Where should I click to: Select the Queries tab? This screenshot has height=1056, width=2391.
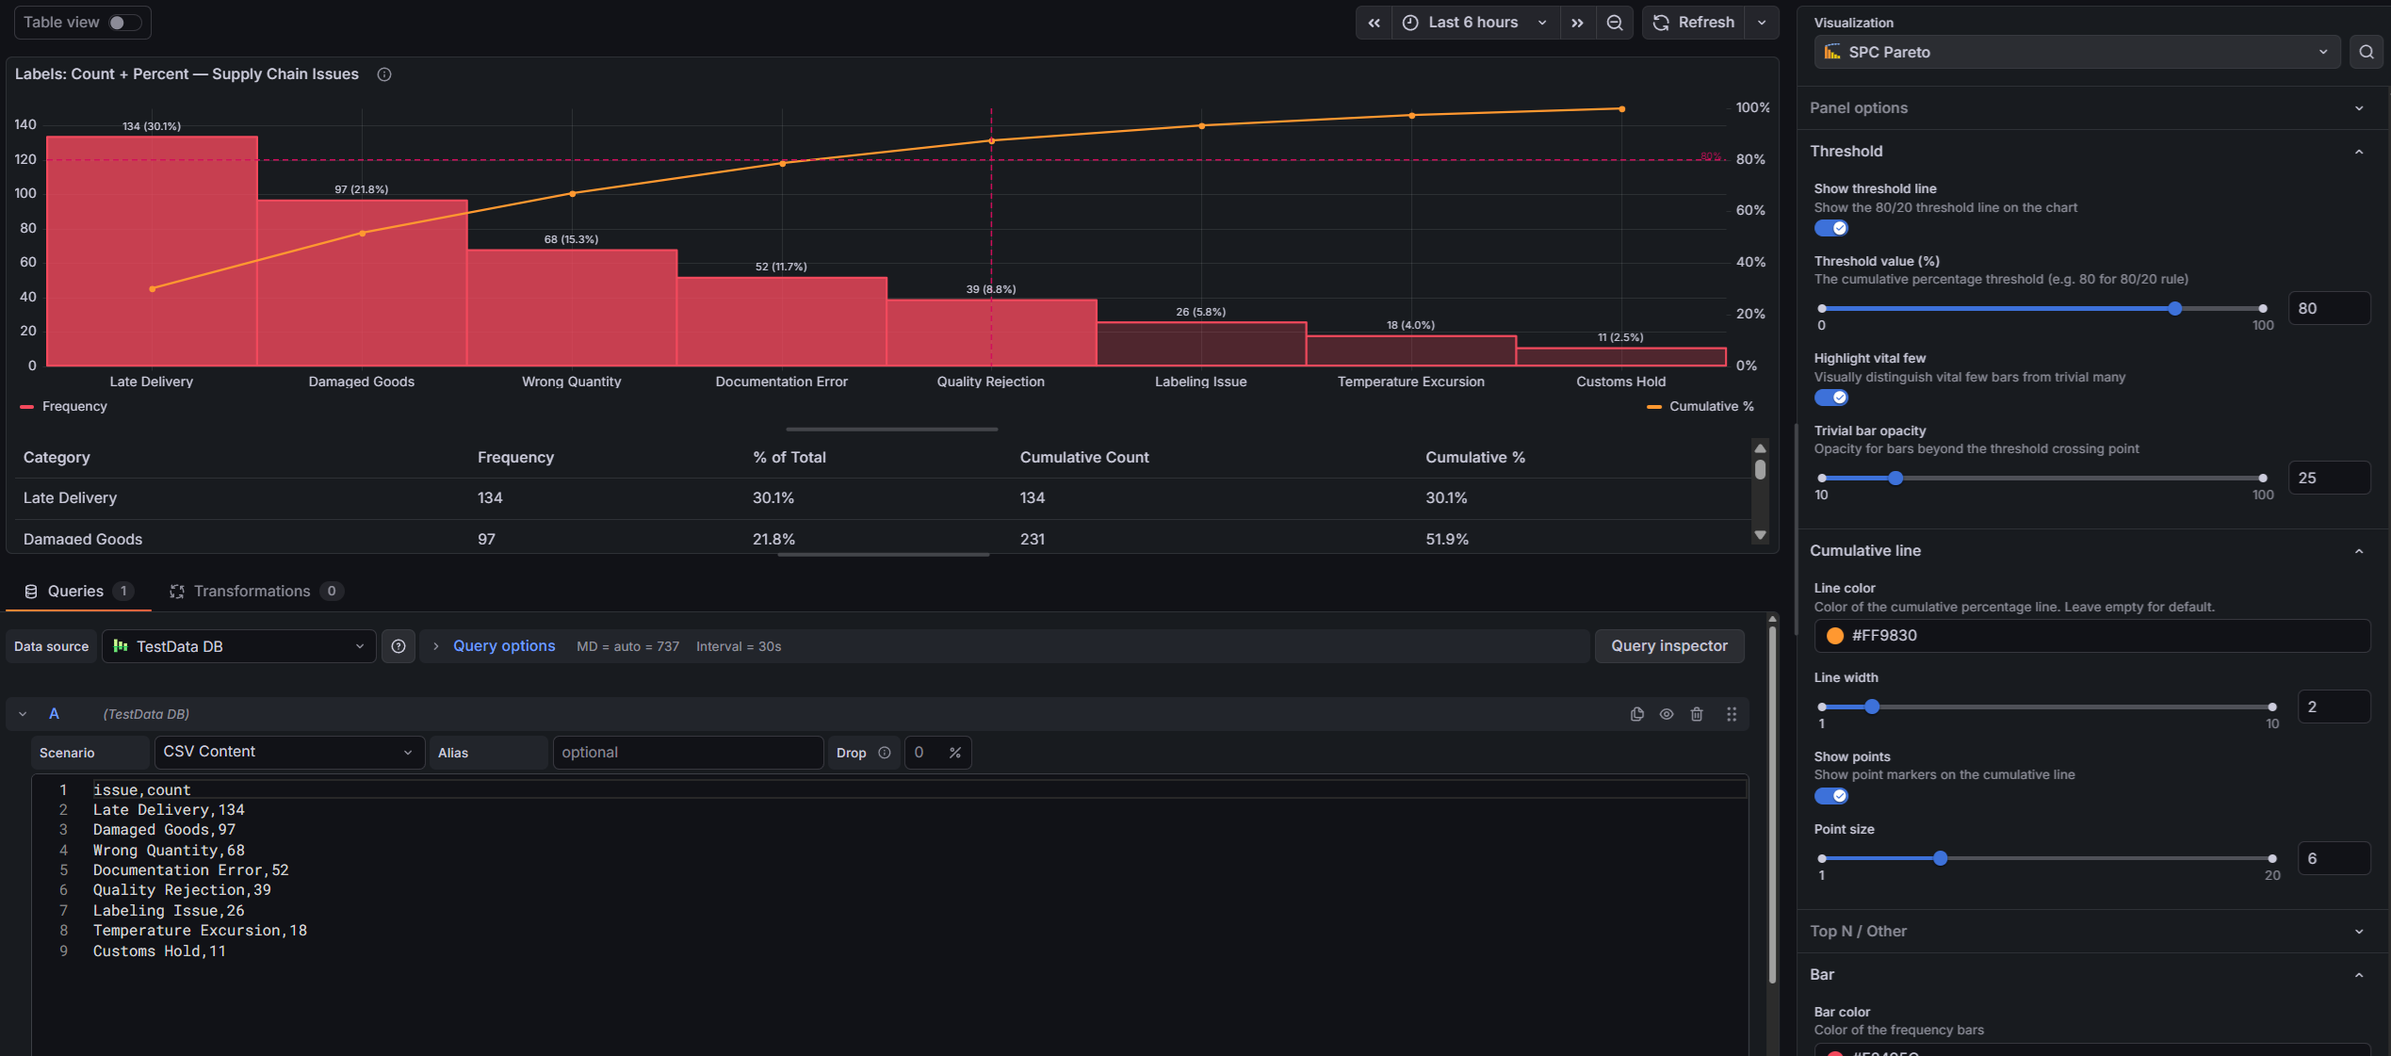75,591
